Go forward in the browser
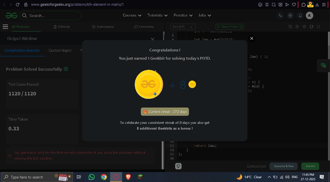This screenshot has height=182, width=330. coord(10,5)
